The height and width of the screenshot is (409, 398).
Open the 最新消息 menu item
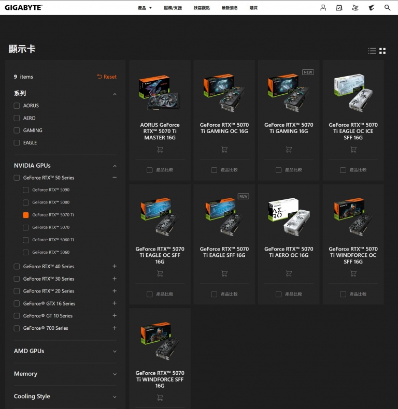tap(230, 8)
